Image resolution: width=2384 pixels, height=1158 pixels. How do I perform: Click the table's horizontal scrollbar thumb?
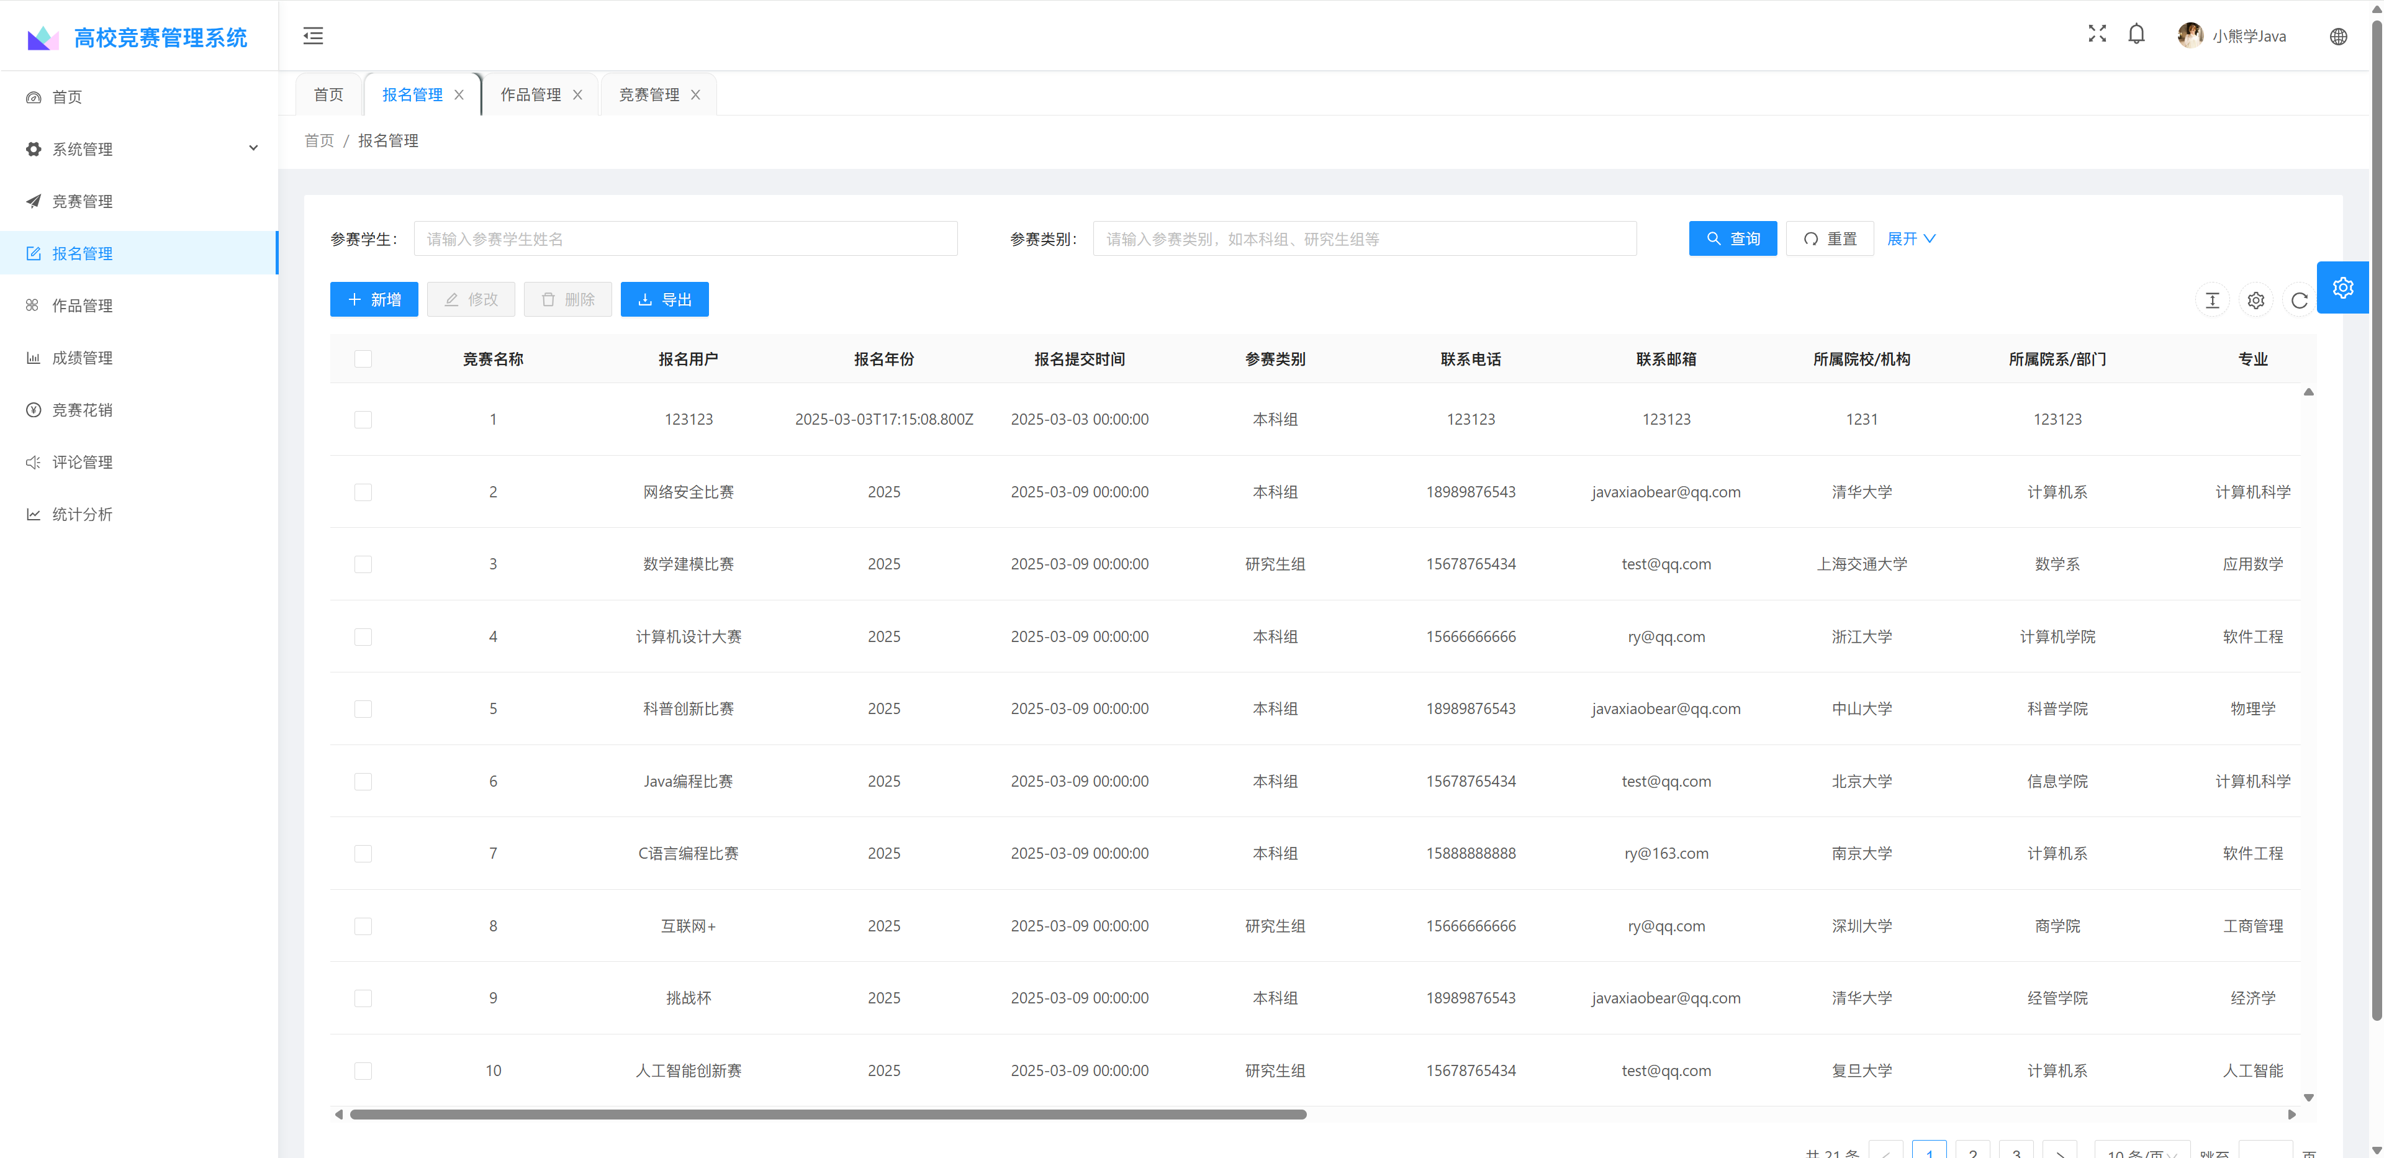pos(828,1115)
